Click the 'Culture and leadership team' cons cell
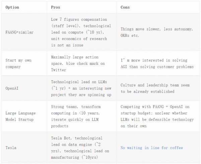The image size is (201, 164). click(x=156, y=88)
